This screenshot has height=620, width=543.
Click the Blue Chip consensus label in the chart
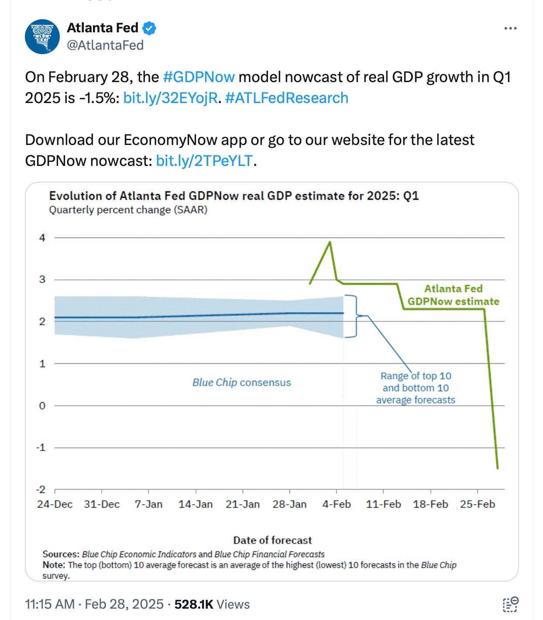(x=241, y=382)
